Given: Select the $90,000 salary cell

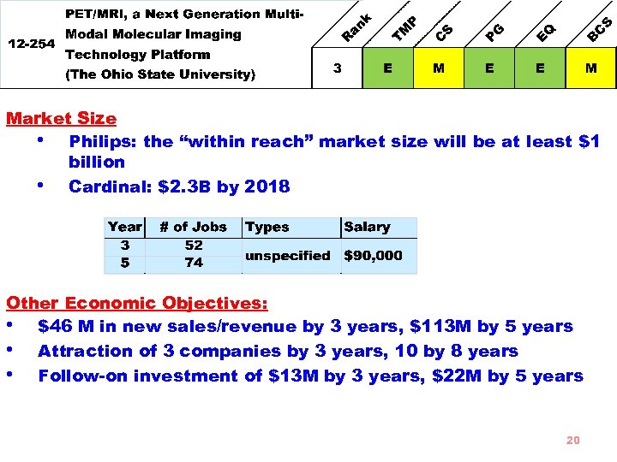Looking at the screenshot, I should point(379,256).
